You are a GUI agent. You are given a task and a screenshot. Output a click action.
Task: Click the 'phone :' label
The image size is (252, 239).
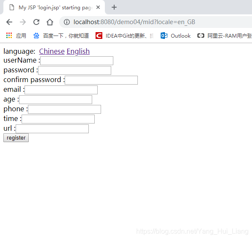click(x=16, y=109)
